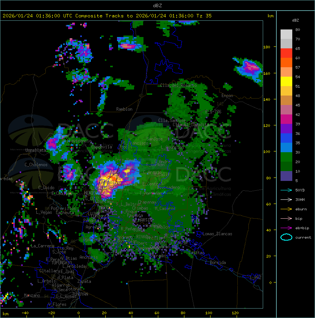Select the slate-purple swatch between 10 and 5
The height and width of the screenshot is (318, 315).
point(286,176)
